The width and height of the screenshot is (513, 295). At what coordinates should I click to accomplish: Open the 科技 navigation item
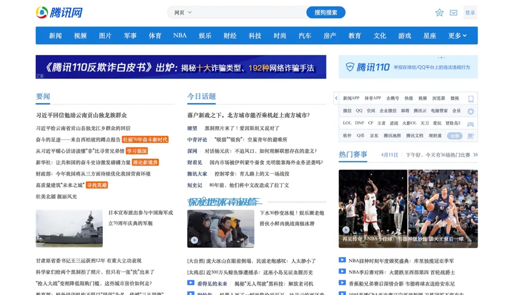[255, 36]
